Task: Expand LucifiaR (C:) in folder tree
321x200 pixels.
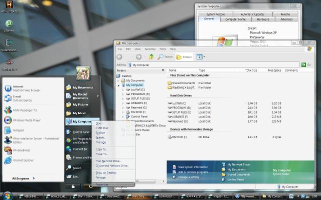Action: (x=122, y=89)
